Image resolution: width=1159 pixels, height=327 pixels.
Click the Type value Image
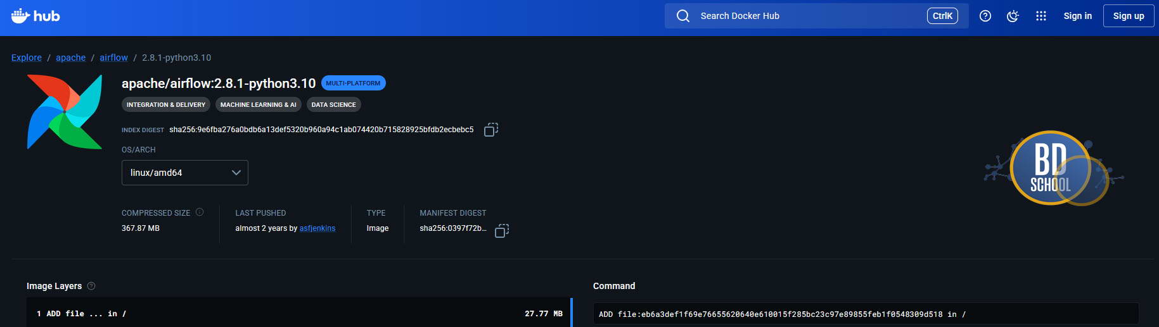point(378,228)
